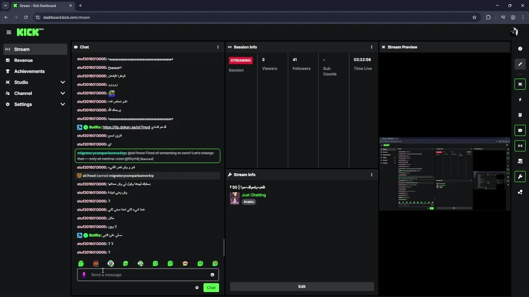Image resolution: width=529 pixels, height=297 pixels.
Task: Open the Stream info three-dot menu
Action: click(372, 174)
